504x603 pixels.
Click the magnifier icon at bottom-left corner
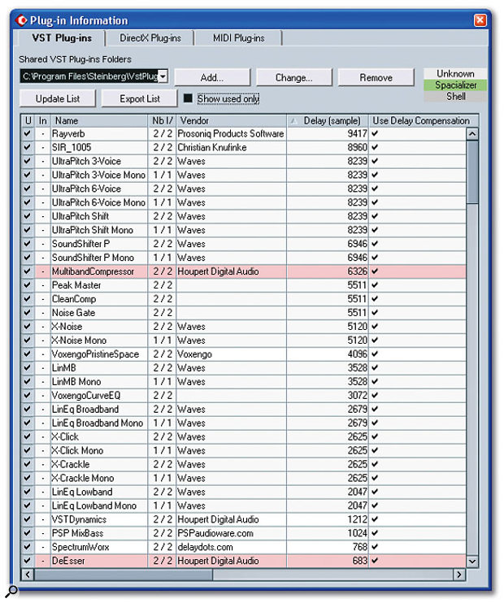tap(11, 591)
